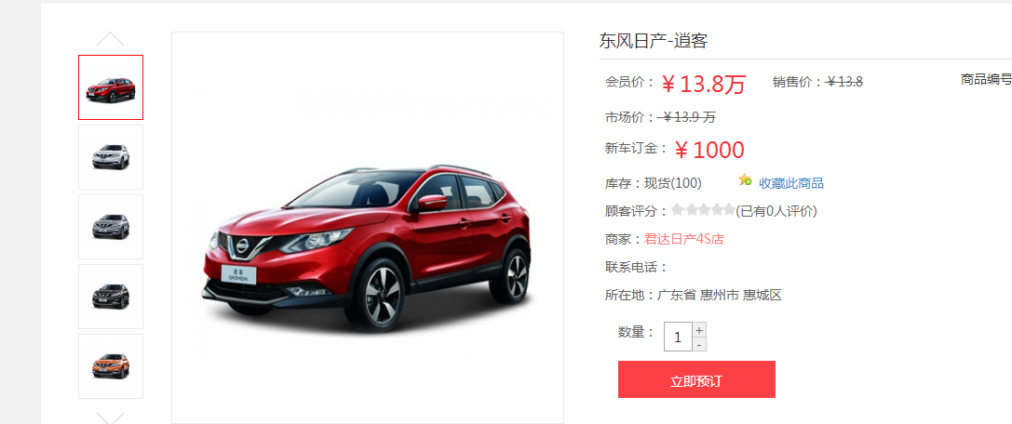The image size is (1012, 424).
Task: Click the first rating star
Action: (678, 209)
